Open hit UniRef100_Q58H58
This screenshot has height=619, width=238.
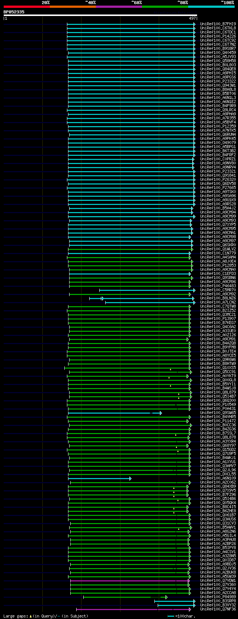point(218,61)
